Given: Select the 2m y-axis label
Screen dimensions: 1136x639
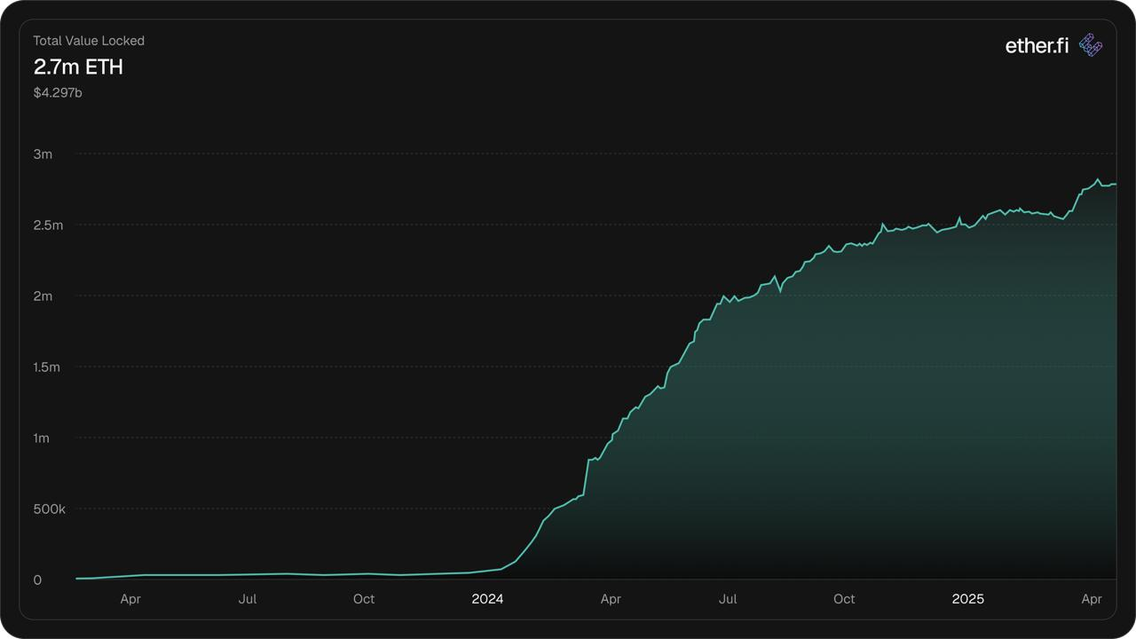Looking at the screenshot, I should [43, 296].
